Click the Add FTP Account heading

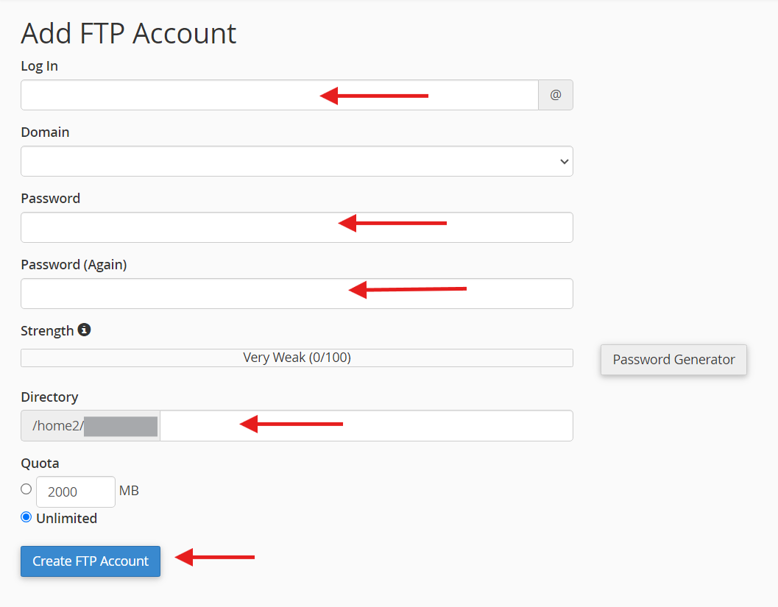[x=129, y=33]
